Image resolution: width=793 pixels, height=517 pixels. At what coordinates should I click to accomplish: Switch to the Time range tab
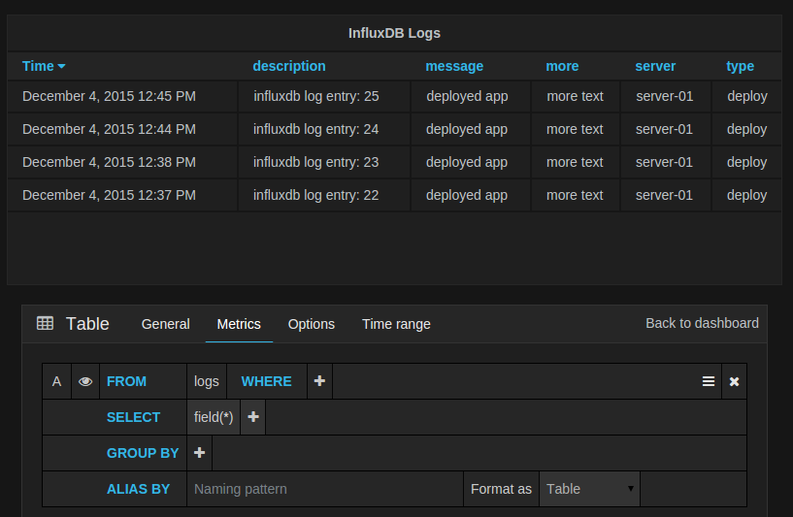[x=396, y=324]
